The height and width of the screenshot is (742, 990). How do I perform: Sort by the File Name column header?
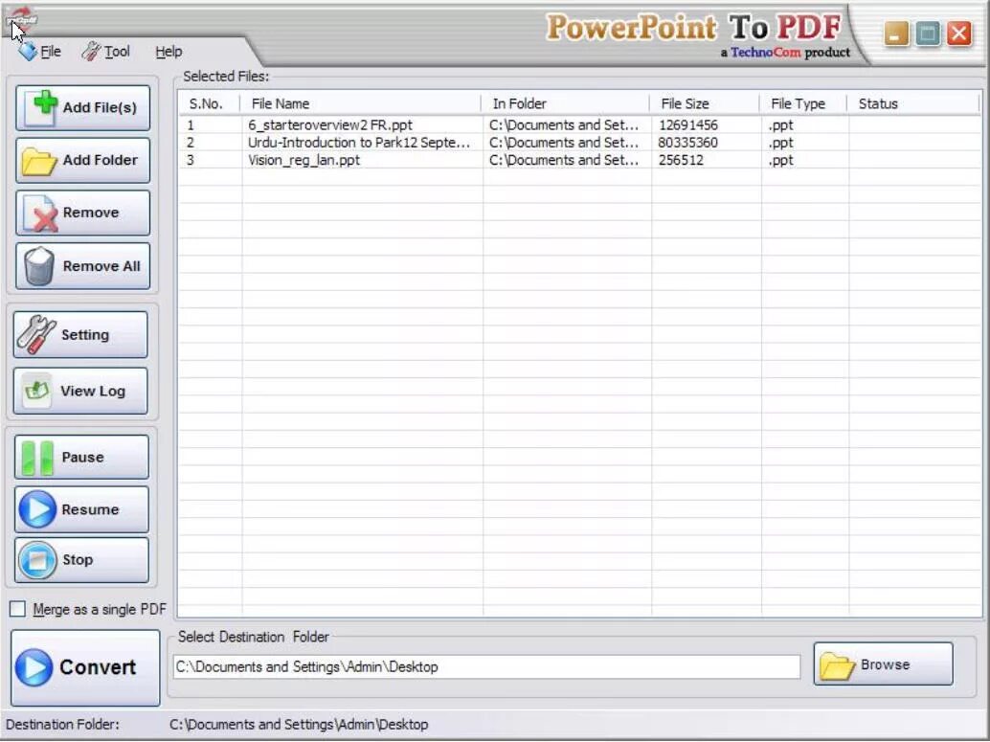[x=361, y=103]
